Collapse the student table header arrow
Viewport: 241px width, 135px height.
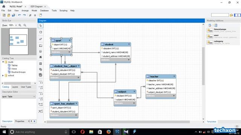tap(129, 44)
